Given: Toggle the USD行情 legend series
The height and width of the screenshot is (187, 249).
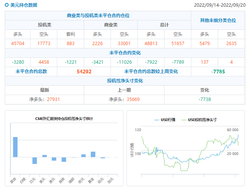Looking at the screenshot, I should coord(165,120).
